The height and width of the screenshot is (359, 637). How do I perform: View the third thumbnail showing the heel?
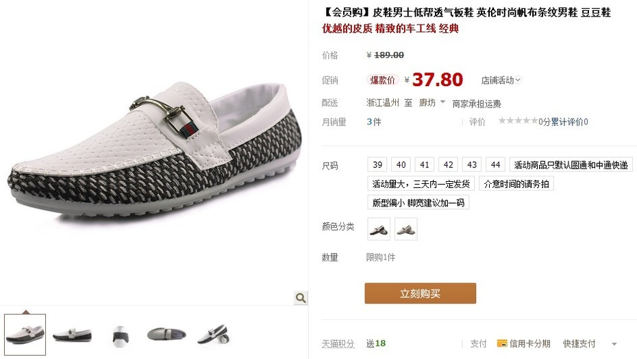[x=121, y=336]
